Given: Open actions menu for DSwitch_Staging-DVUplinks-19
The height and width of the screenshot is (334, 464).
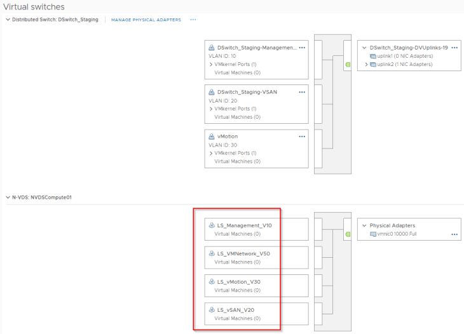Looking at the screenshot, I should pos(454,48).
